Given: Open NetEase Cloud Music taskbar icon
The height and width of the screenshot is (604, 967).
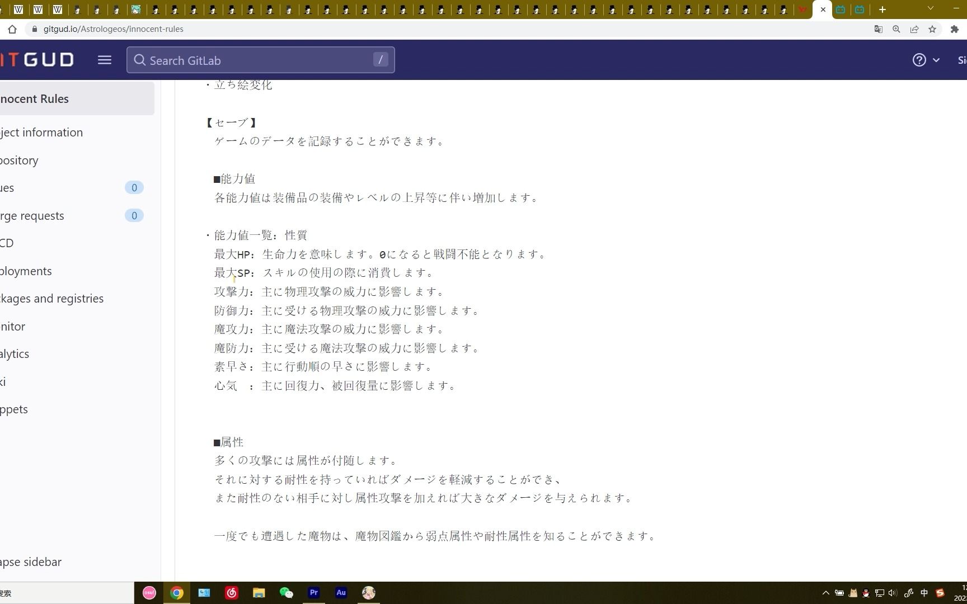Looking at the screenshot, I should (x=232, y=593).
